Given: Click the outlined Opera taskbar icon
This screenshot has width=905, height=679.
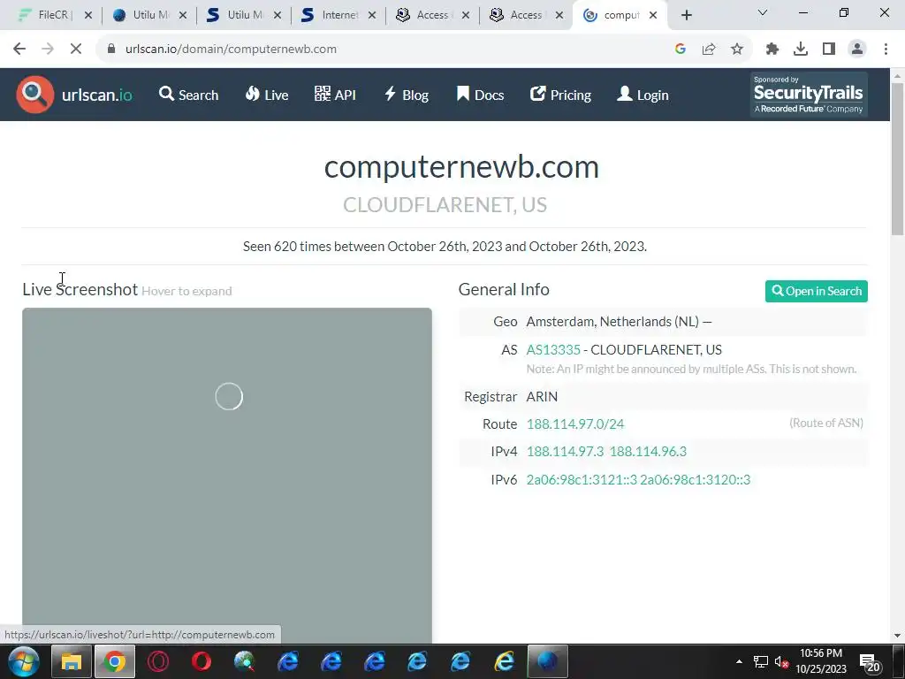Looking at the screenshot, I should pyautogui.click(x=158, y=661).
